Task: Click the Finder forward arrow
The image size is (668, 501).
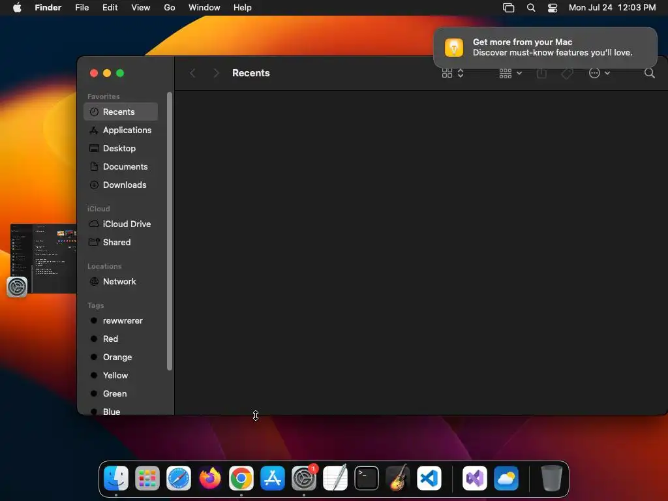Action: click(x=216, y=73)
